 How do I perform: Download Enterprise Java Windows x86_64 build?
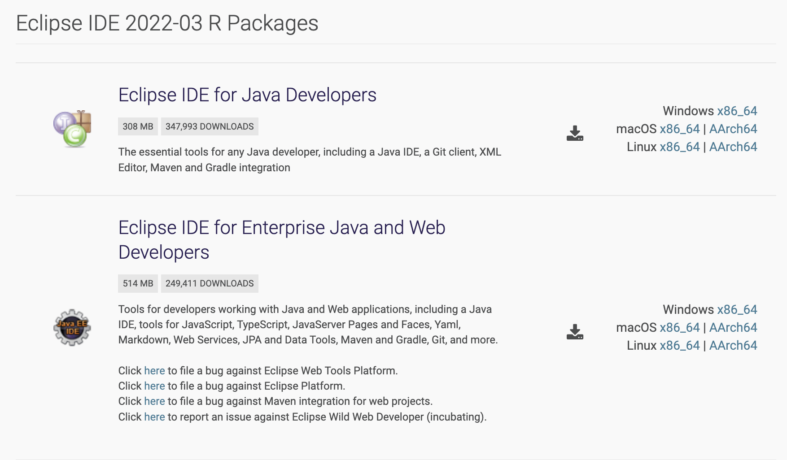click(737, 309)
